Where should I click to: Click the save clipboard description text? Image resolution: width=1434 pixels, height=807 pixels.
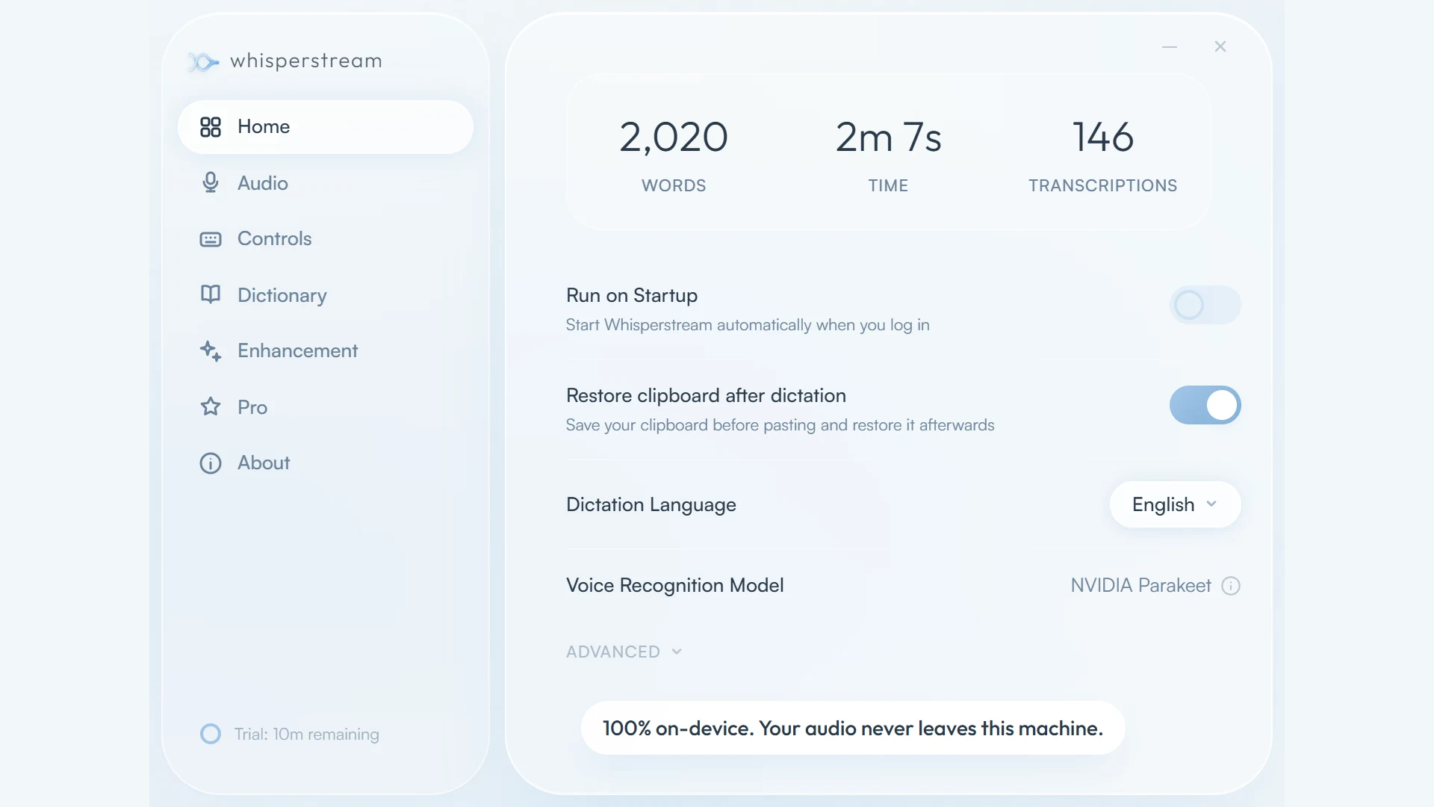780,425
